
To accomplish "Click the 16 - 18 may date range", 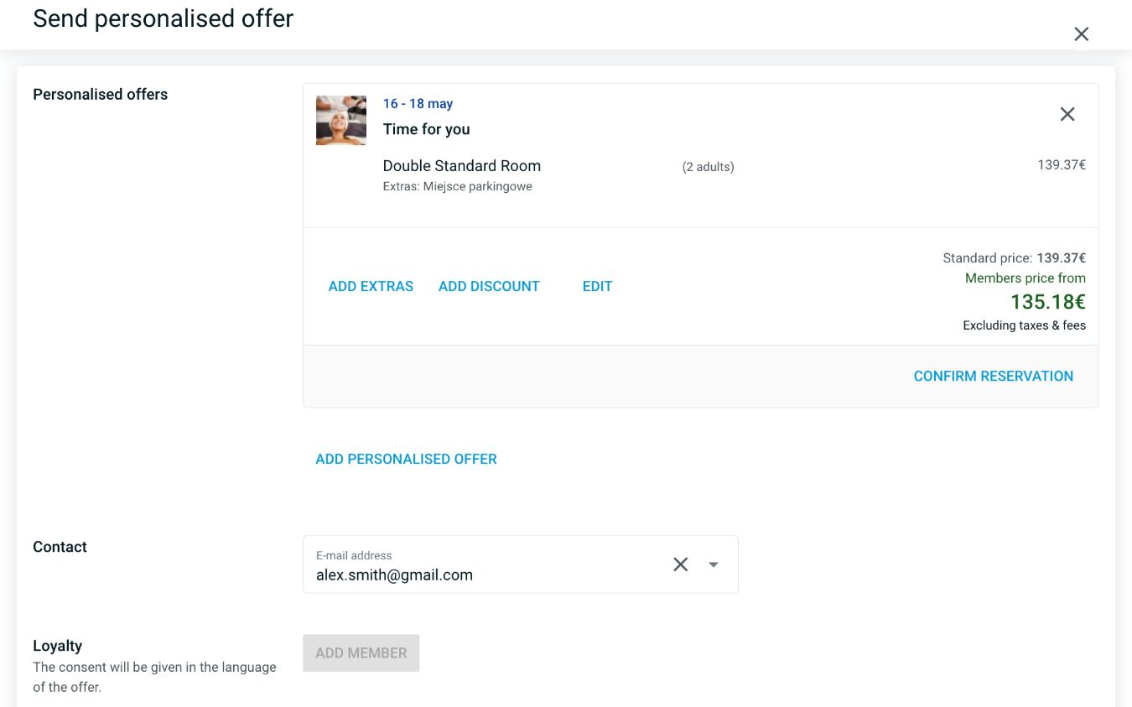I will tap(418, 104).
